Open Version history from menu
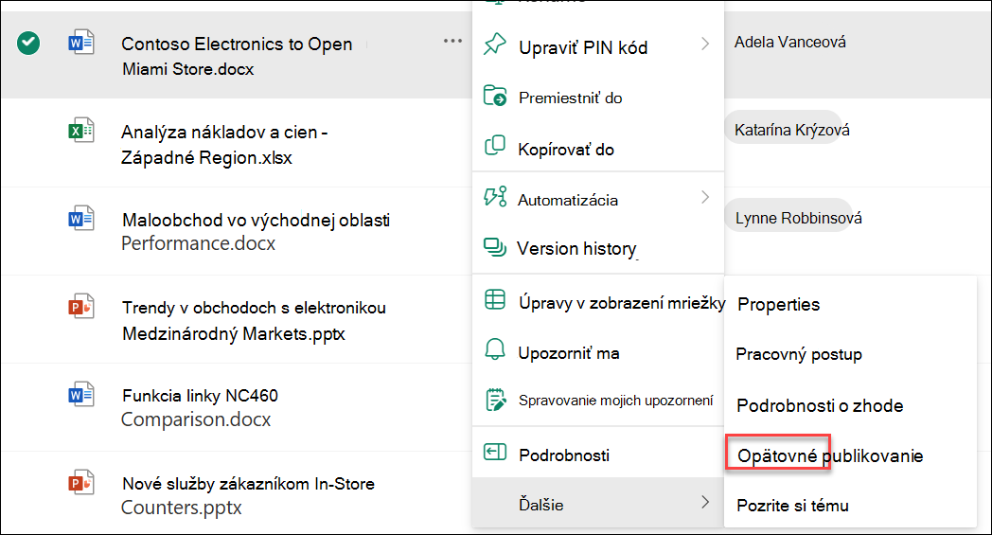 tap(598, 248)
